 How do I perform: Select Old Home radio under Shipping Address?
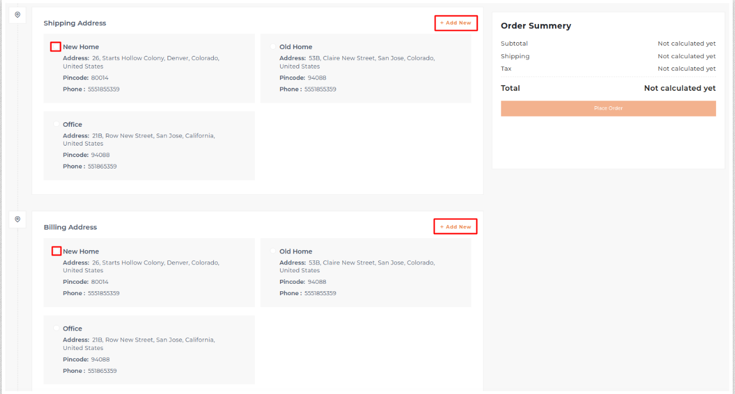coord(273,47)
